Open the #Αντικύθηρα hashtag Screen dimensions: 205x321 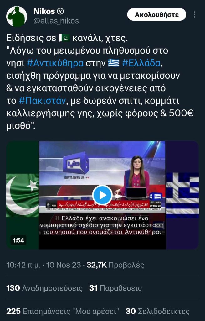click(x=55, y=63)
